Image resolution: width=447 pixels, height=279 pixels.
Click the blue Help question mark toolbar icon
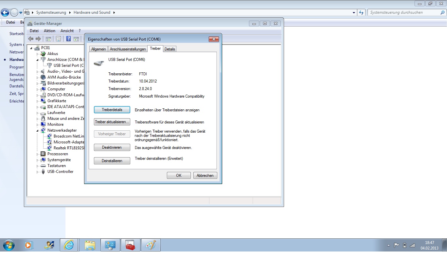pos(69,39)
